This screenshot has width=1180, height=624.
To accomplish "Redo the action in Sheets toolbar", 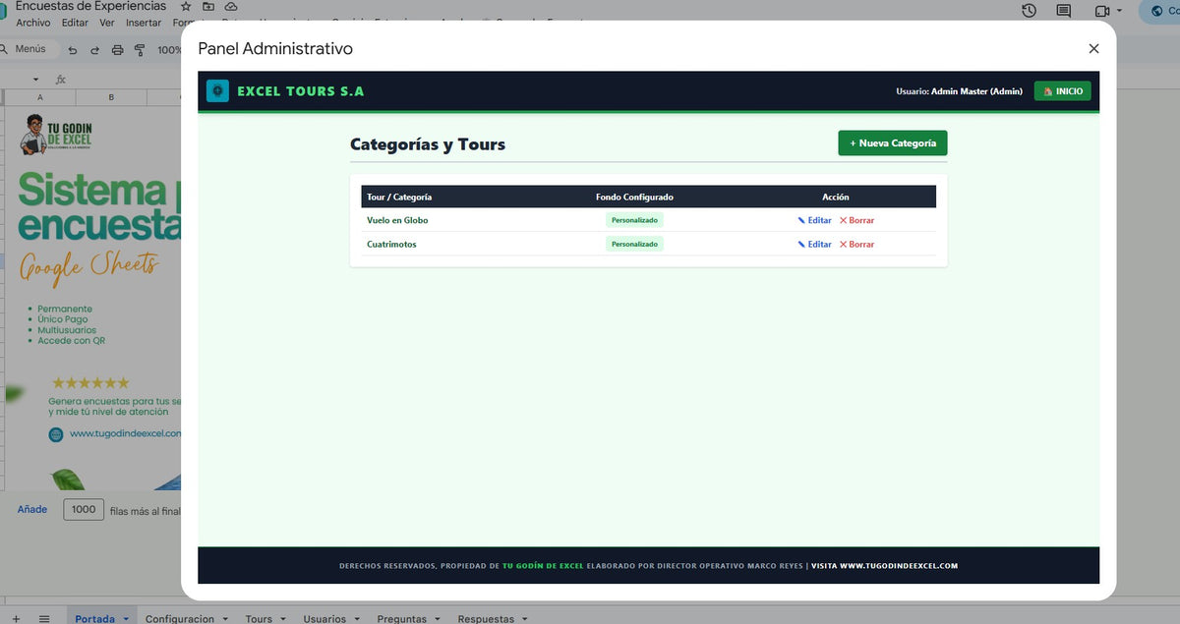I will 94,50.
